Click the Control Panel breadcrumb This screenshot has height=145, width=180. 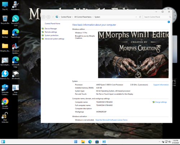66,17
